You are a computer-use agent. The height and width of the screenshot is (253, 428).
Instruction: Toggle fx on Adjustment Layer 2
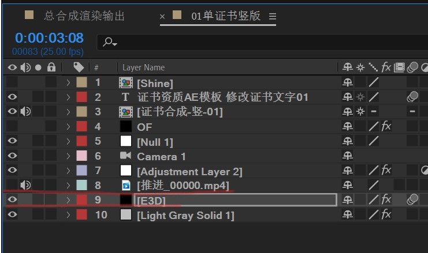pos(386,171)
